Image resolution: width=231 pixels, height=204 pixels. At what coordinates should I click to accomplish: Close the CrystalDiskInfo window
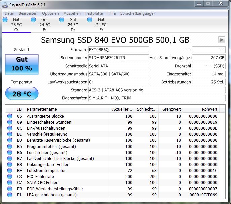pyautogui.click(x=221, y=4)
